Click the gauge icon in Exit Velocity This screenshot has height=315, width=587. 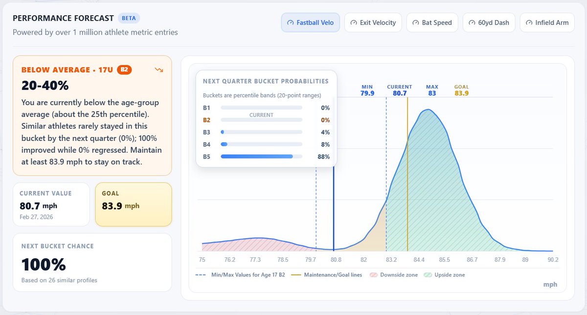(353, 23)
